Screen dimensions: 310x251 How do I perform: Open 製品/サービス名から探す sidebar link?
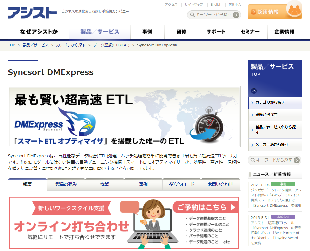[x=275, y=130]
